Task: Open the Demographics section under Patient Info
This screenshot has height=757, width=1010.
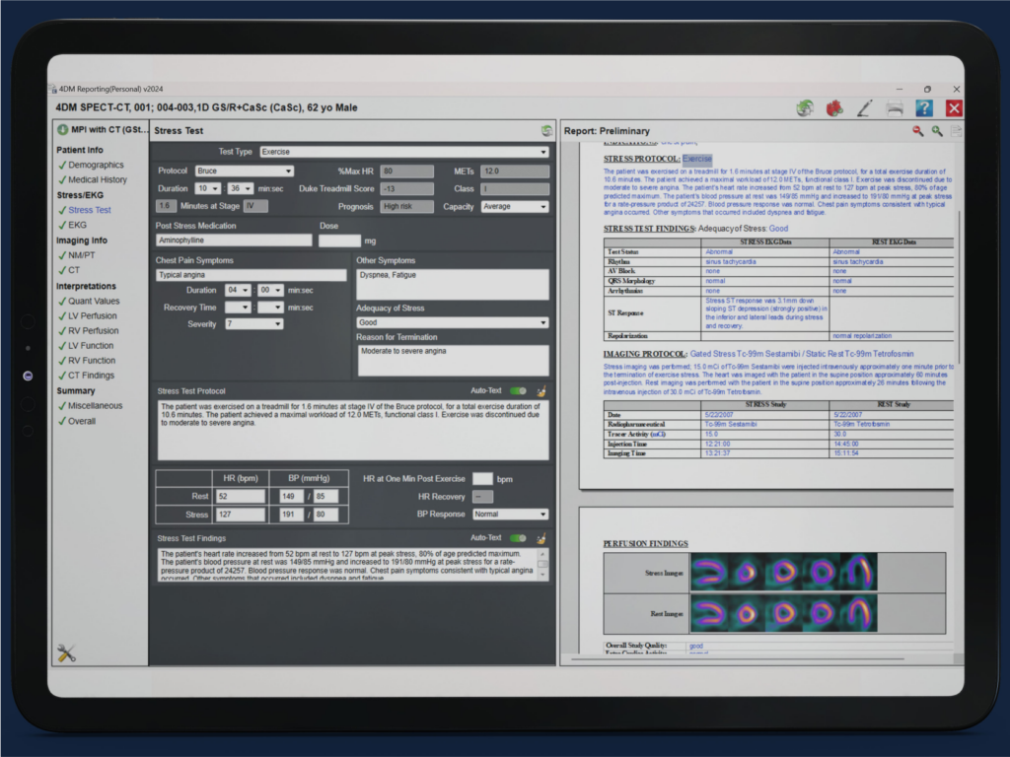Action: (96, 166)
